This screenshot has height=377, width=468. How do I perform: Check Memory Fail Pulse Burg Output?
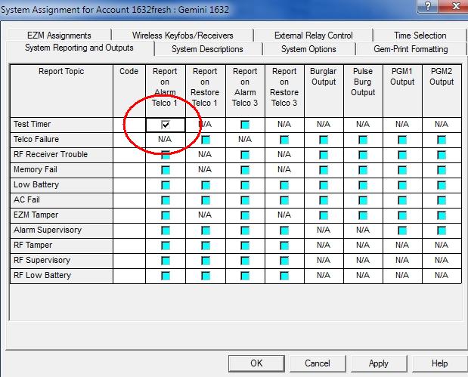(363, 170)
